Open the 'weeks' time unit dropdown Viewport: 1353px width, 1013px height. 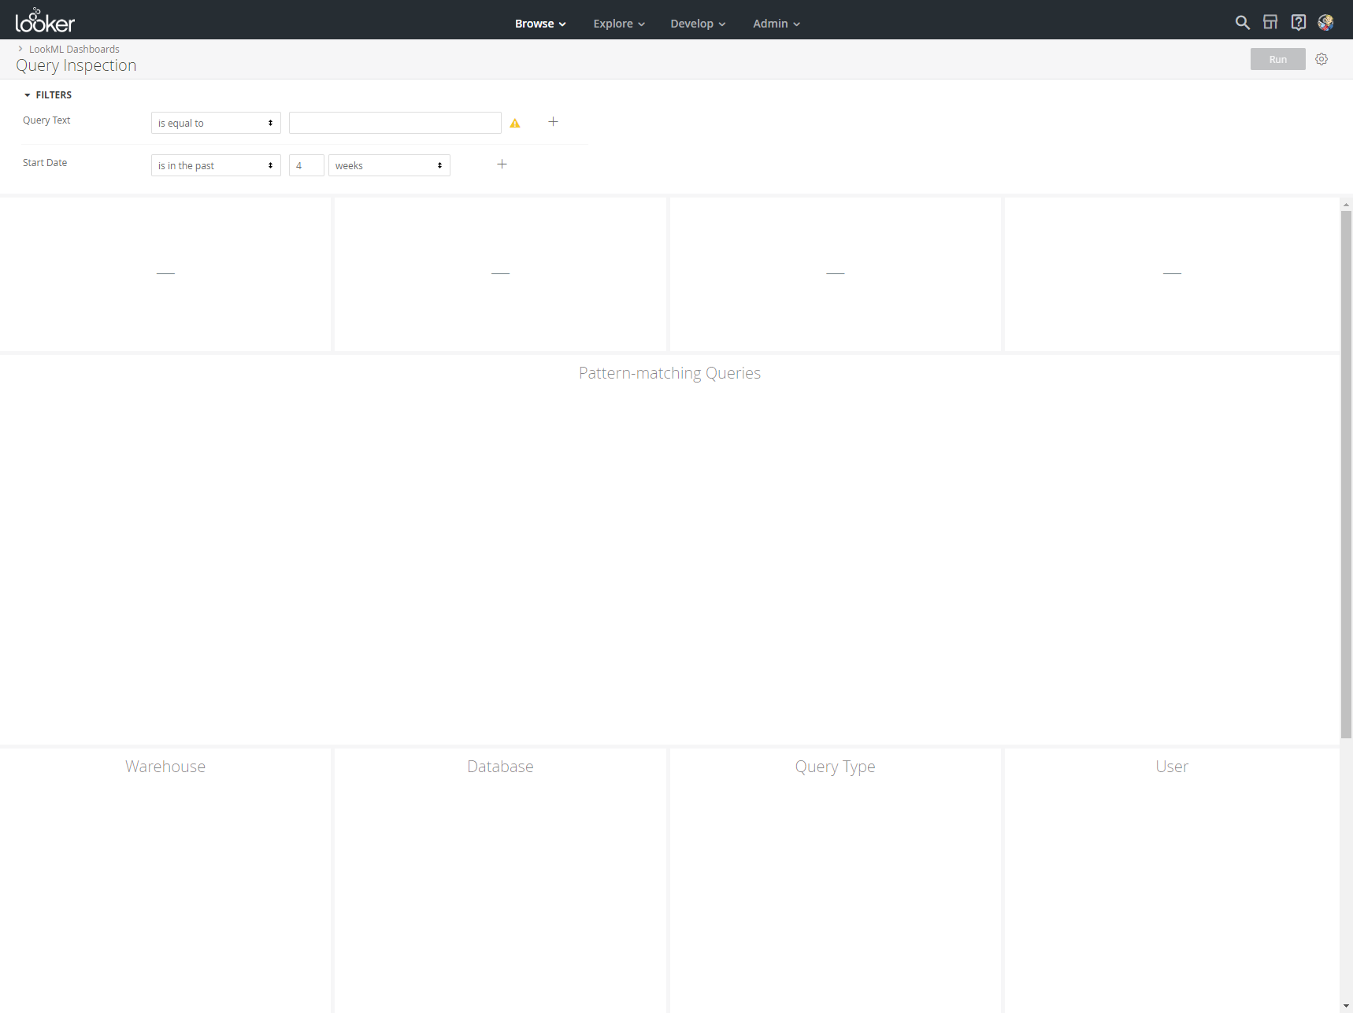[x=389, y=165]
